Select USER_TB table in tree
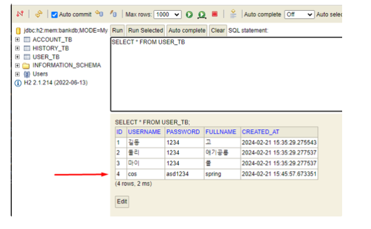This screenshot has height=229, width=371. point(46,57)
